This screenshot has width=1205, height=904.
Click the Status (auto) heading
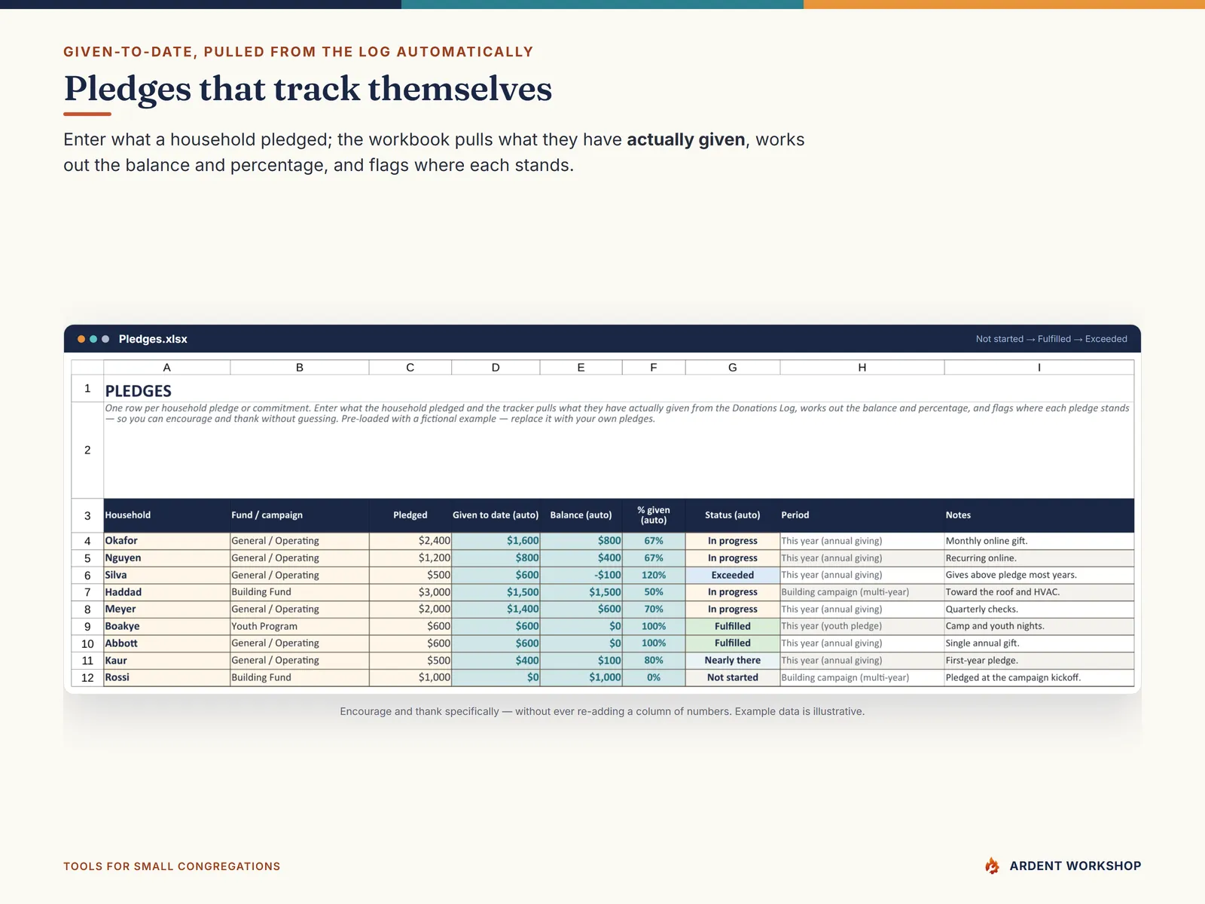click(733, 515)
